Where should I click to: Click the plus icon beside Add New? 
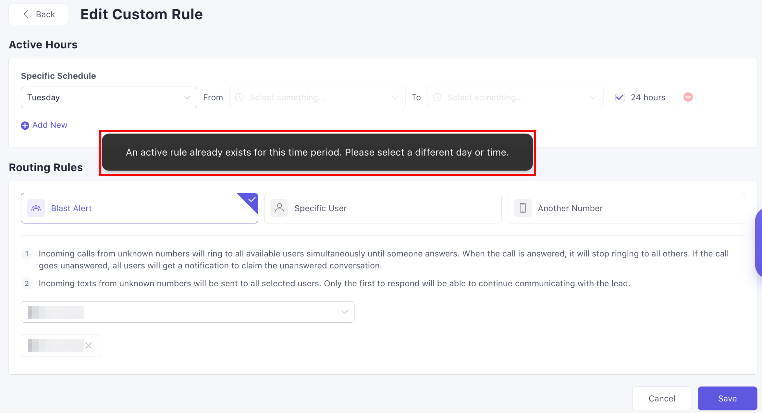25,126
